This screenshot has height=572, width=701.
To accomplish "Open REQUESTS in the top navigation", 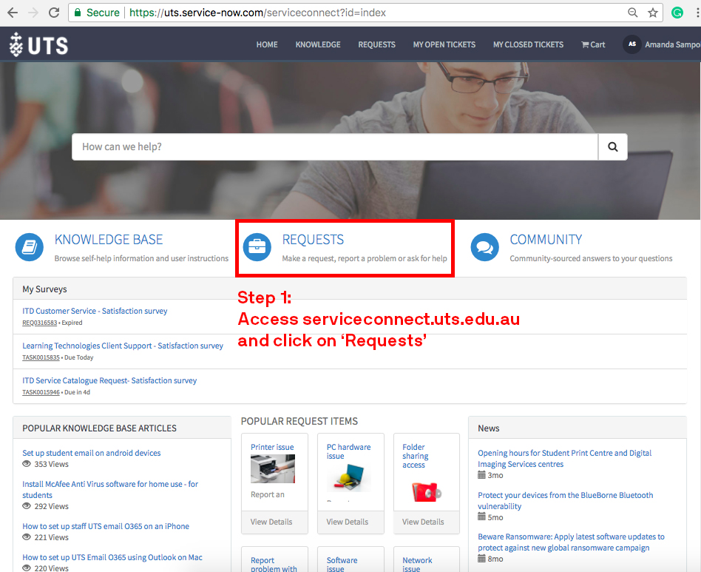I will pos(377,44).
